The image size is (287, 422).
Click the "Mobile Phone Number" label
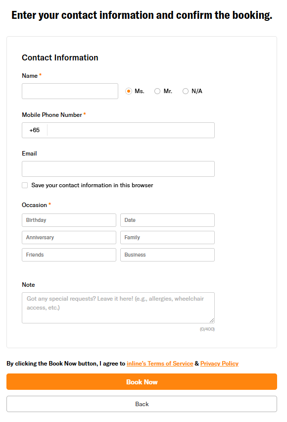click(x=52, y=115)
